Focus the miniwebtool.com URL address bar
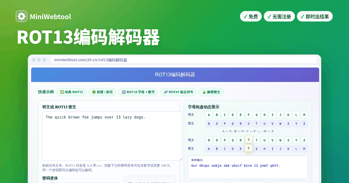 click(x=184, y=60)
